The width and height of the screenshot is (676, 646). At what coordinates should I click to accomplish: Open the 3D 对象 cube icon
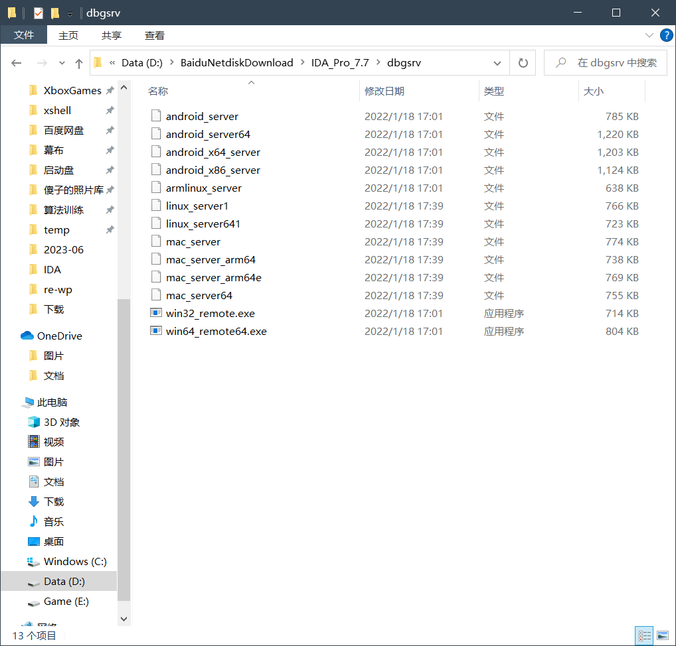tap(34, 422)
